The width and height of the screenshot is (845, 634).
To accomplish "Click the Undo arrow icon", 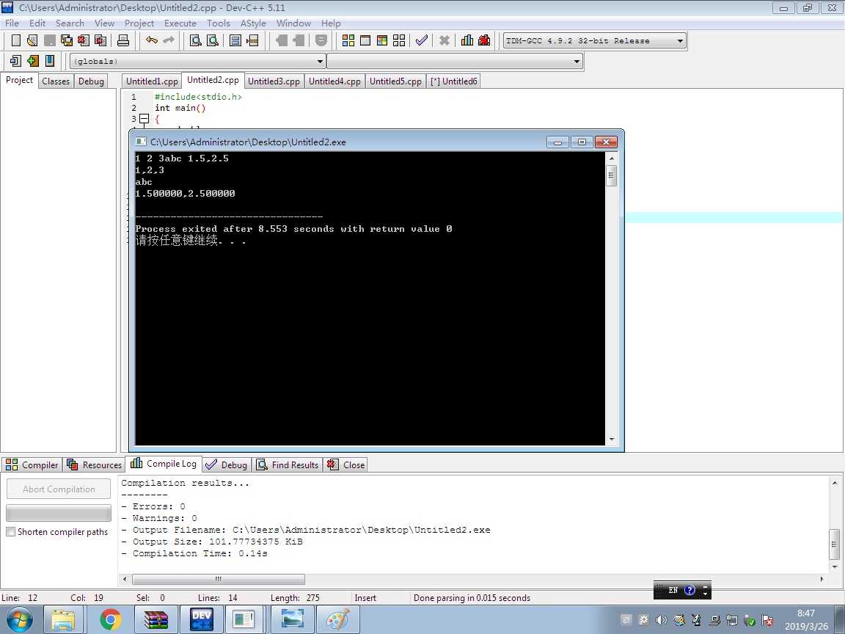I will click(152, 40).
